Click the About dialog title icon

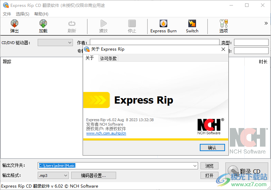point(87,49)
